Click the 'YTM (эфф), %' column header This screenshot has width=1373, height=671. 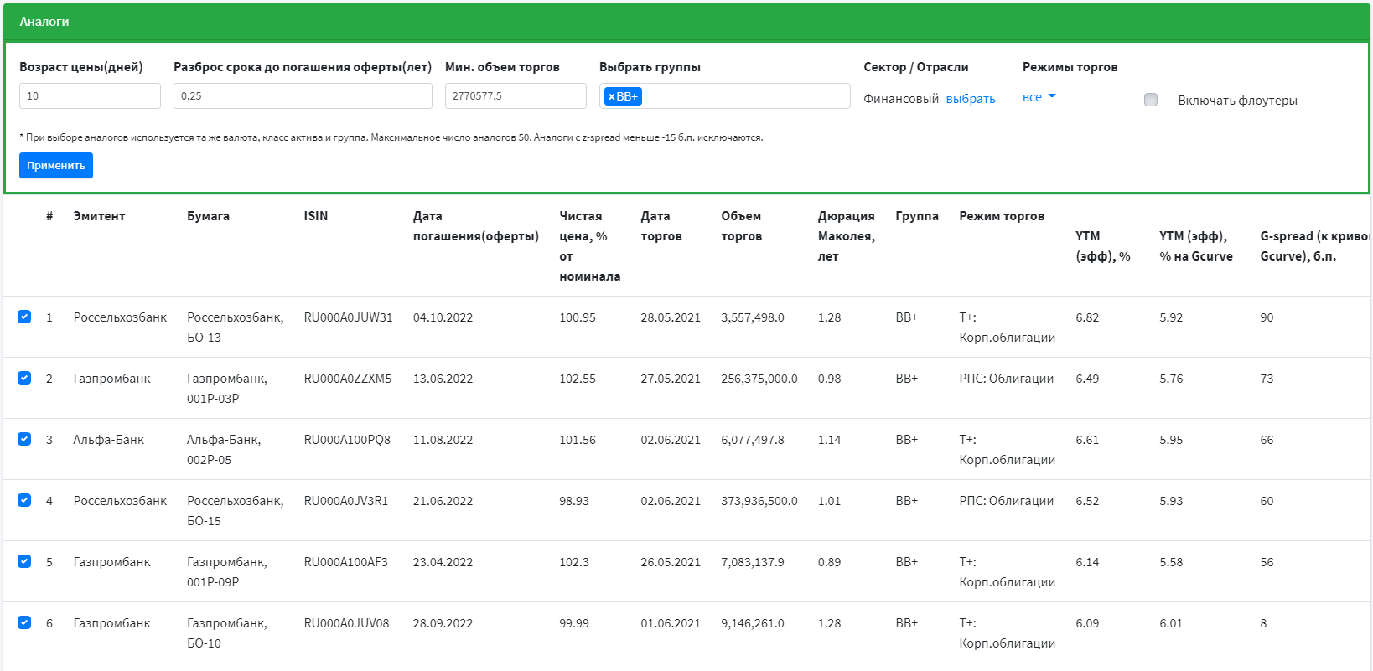pyautogui.click(x=1103, y=246)
